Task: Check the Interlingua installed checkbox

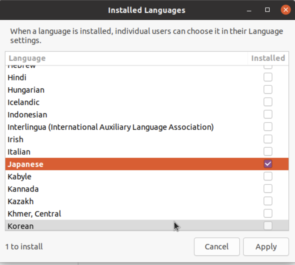Action: (268, 127)
